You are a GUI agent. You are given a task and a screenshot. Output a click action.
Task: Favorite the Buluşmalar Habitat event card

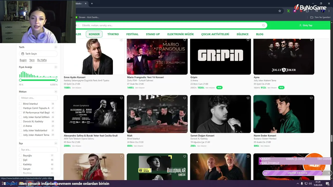185,157
